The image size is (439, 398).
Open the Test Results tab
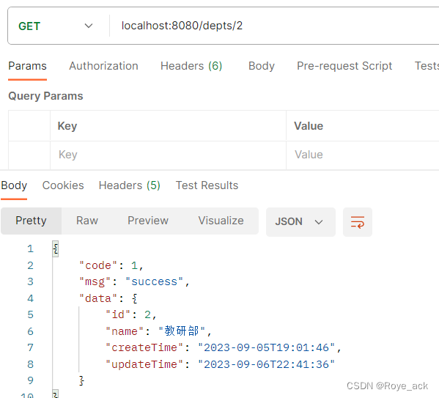207,185
